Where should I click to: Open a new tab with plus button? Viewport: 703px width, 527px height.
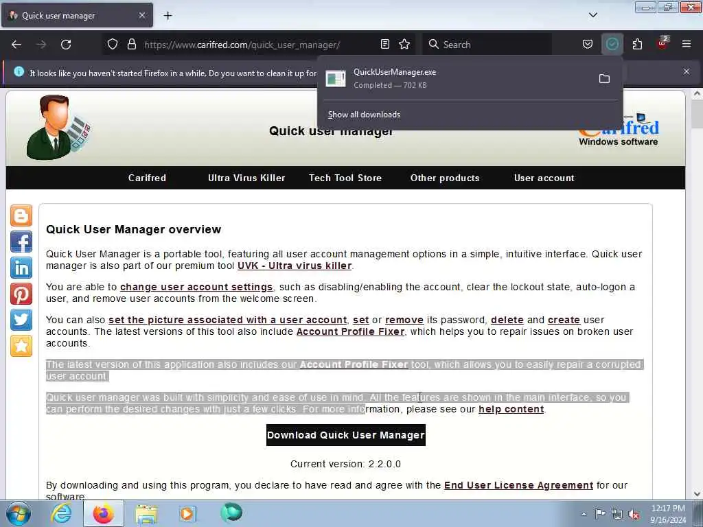tap(168, 16)
